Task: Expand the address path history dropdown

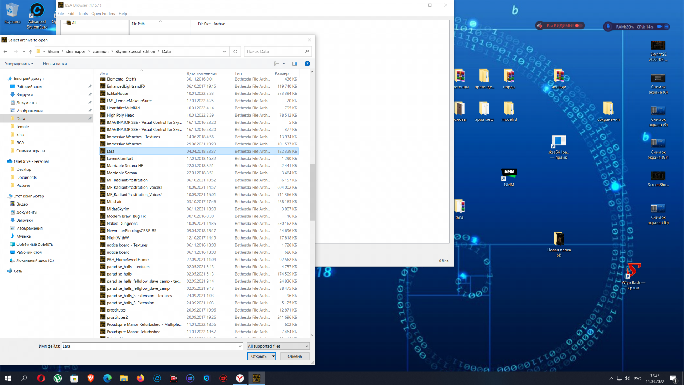Action: 224,52
